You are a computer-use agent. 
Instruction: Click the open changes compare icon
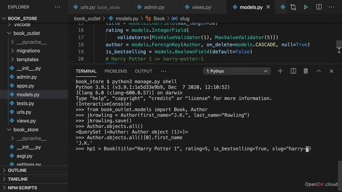(x=293, y=7)
